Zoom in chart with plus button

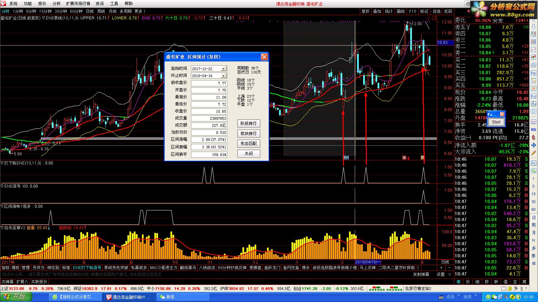pyautogui.click(x=441, y=268)
